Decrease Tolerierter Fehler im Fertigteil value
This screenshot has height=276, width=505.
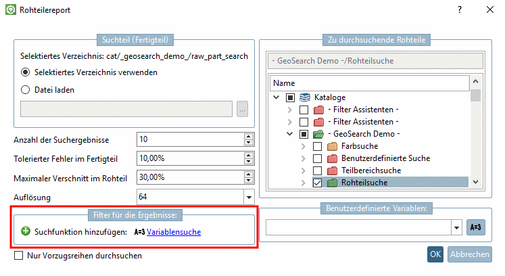(248, 162)
